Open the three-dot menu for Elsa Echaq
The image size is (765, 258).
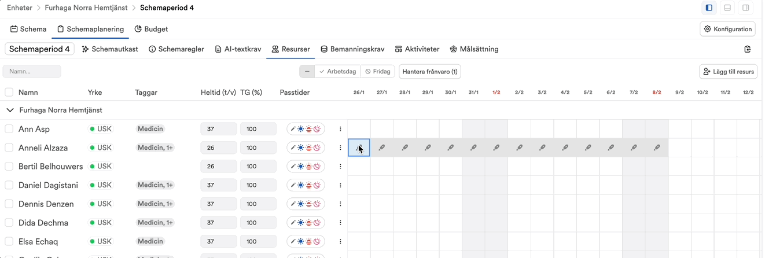[340, 241]
